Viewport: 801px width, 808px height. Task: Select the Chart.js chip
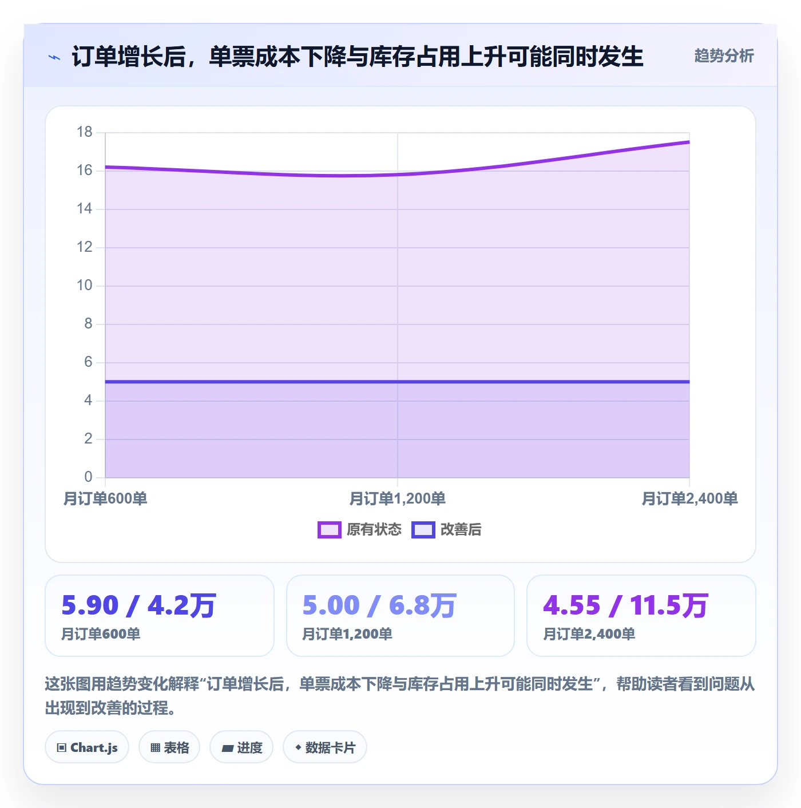coord(87,747)
